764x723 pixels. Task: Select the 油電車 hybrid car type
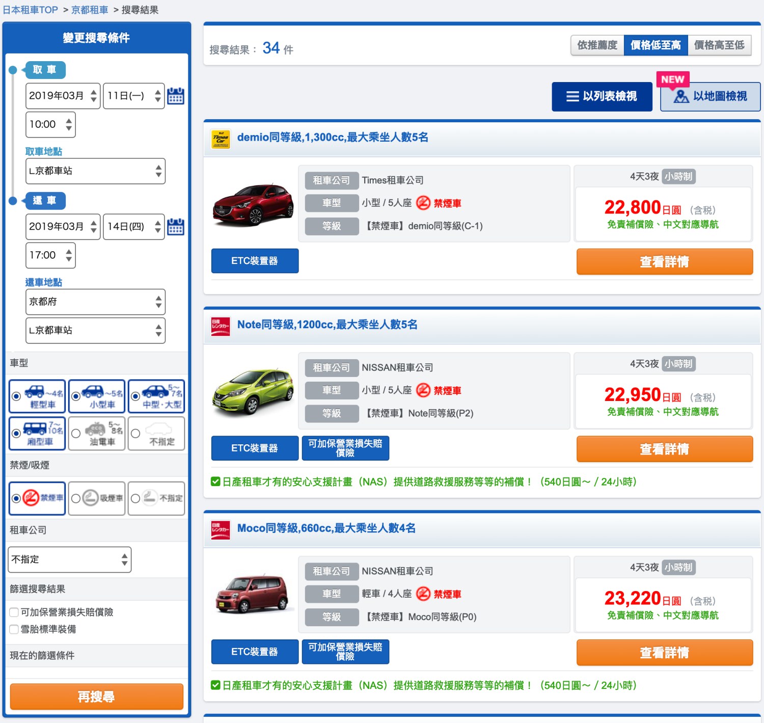pyautogui.click(x=97, y=433)
